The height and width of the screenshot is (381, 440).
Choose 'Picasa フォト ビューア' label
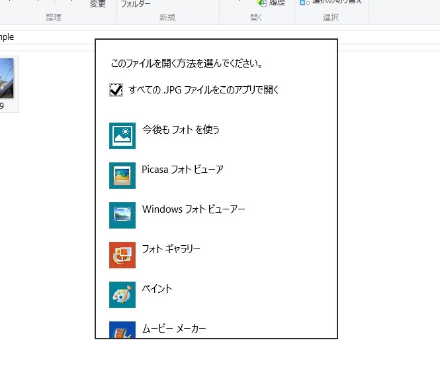pos(183,170)
